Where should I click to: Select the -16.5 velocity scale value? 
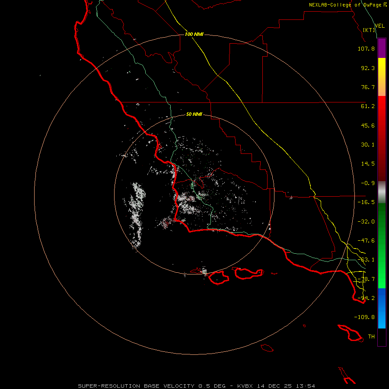pyautogui.click(x=366, y=202)
